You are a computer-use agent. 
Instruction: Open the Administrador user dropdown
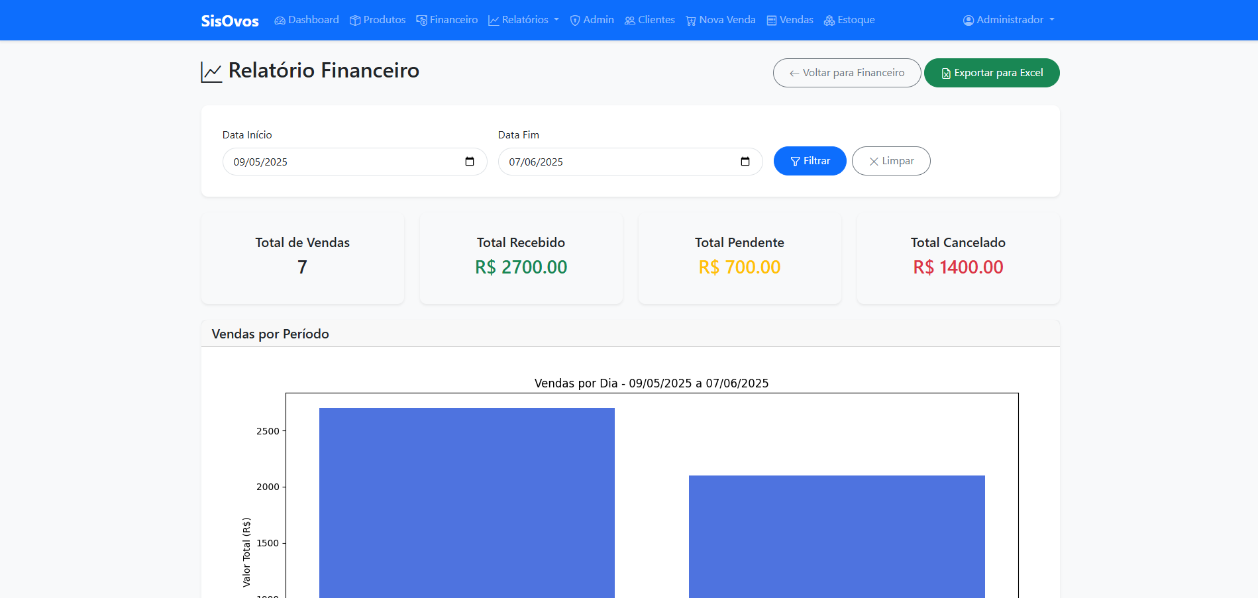point(1008,20)
